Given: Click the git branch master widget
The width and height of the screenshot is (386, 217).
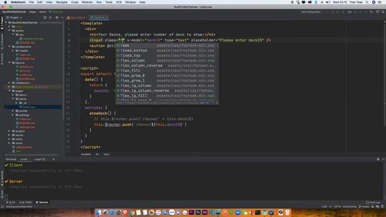Looking at the screenshot, I should 364,207.
